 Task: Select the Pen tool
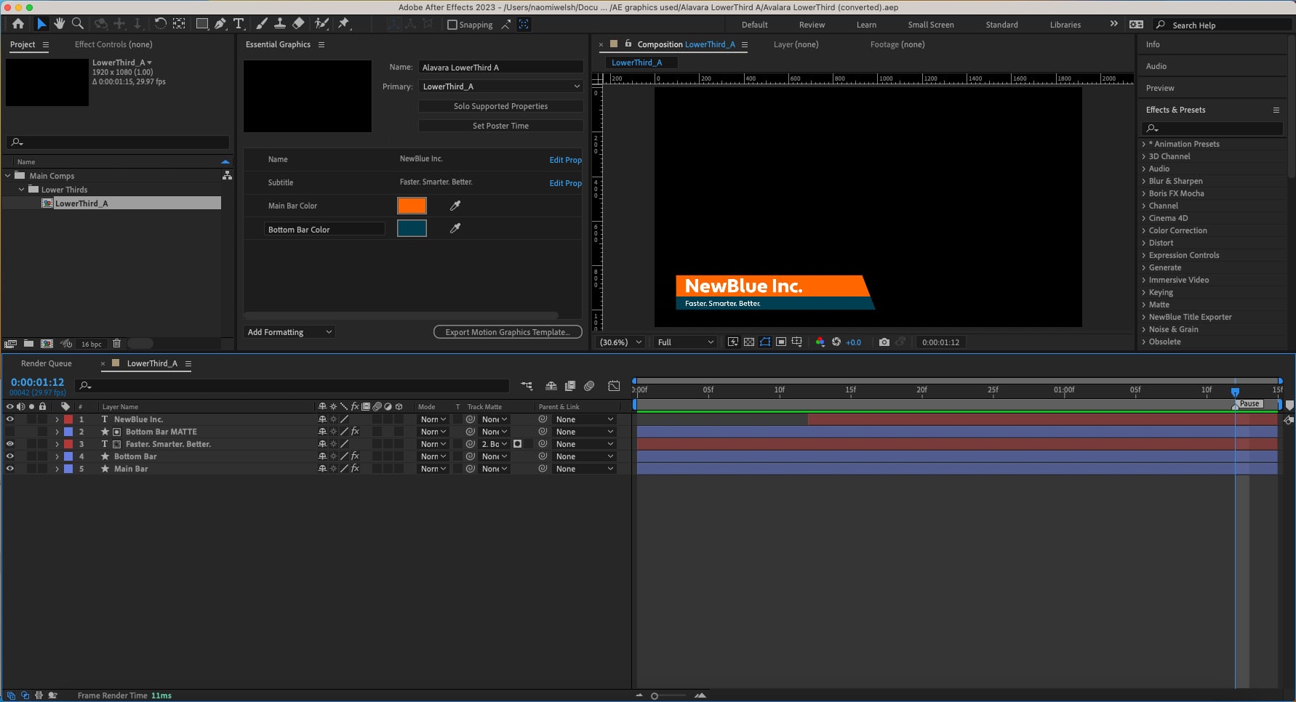click(x=220, y=24)
